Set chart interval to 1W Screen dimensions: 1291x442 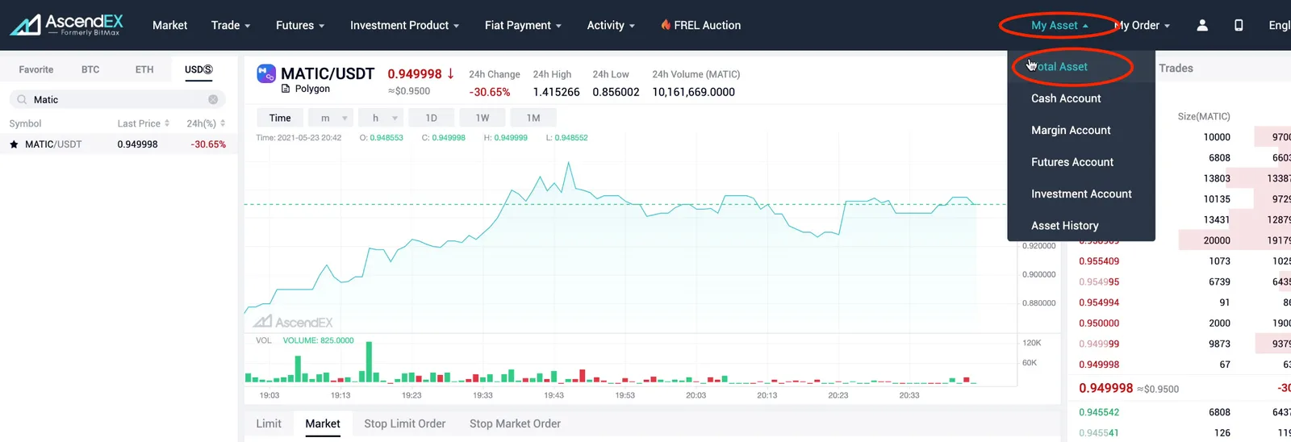tap(483, 118)
